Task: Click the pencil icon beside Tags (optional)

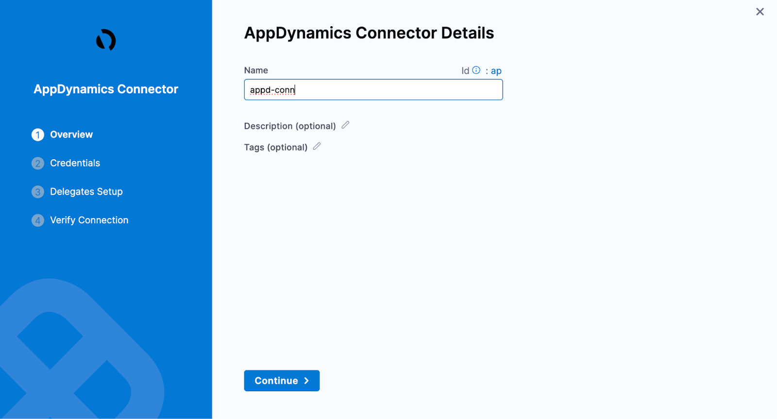Action: click(317, 146)
